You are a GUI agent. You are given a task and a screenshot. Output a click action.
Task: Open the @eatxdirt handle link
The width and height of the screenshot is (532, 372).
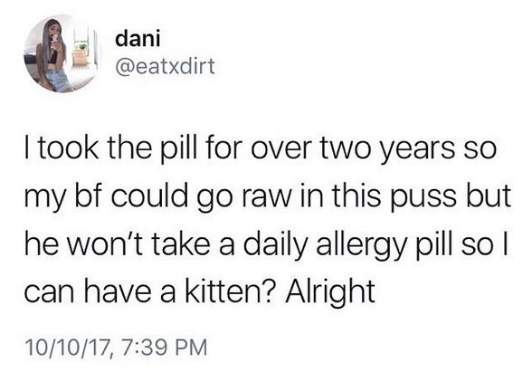[x=165, y=67]
